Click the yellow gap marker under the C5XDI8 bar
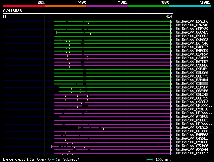This screenshot has height=162, width=214. click(x=86, y=111)
